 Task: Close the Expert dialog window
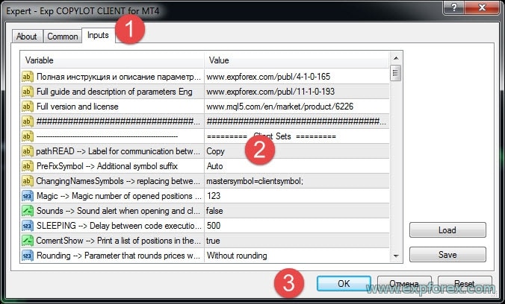point(482,7)
